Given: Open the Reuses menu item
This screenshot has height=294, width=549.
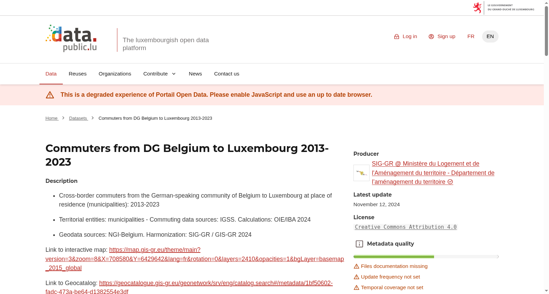Looking at the screenshot, I should (78, 74).
